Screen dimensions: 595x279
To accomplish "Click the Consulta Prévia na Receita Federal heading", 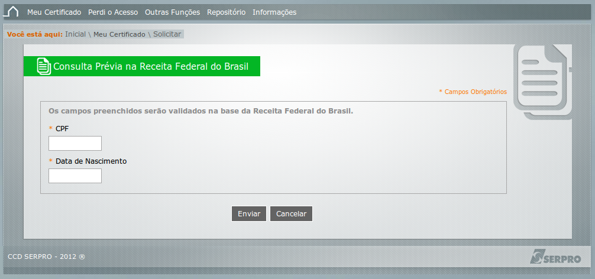I will 151,66.
